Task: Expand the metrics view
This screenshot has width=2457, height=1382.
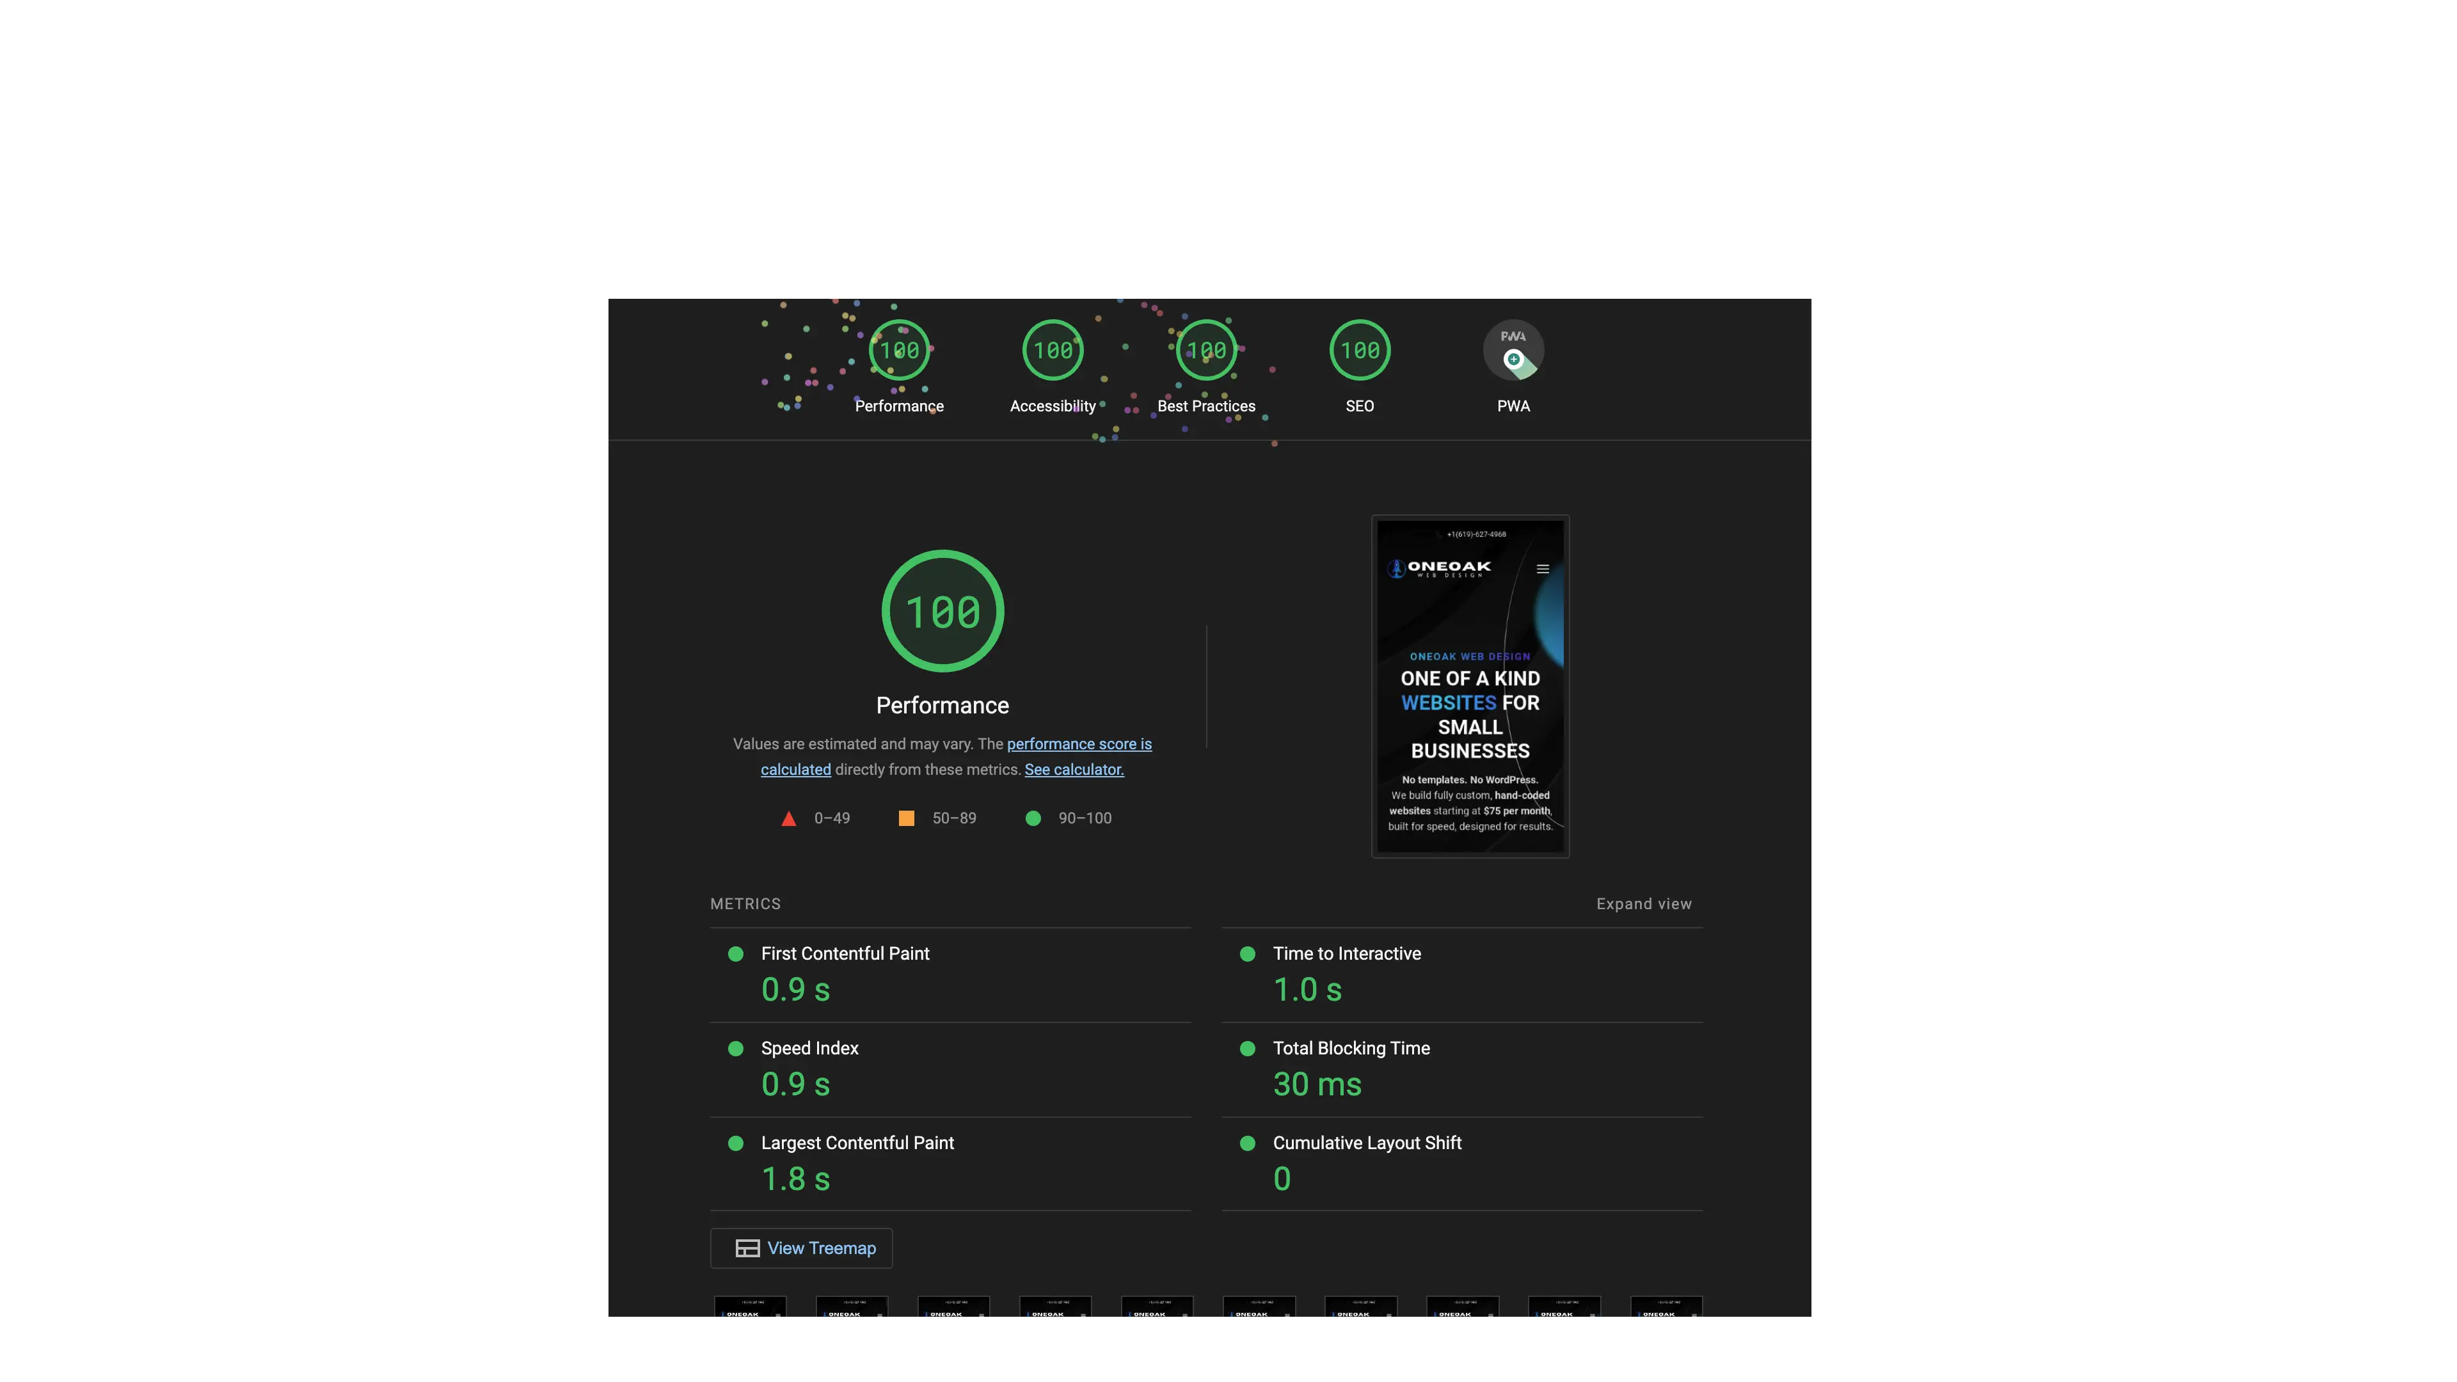Action: (x=1643, y=904)
